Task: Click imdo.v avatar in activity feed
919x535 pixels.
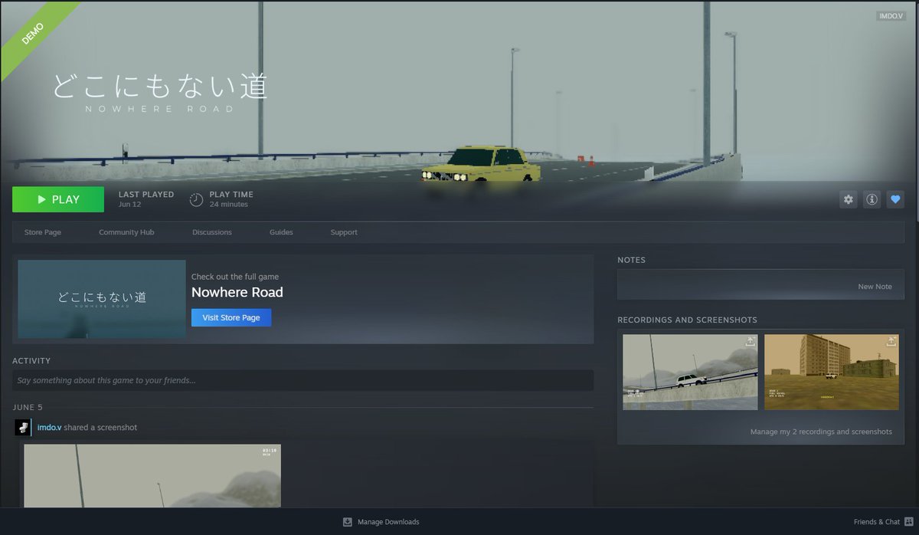Action: (x=23, y=428)
